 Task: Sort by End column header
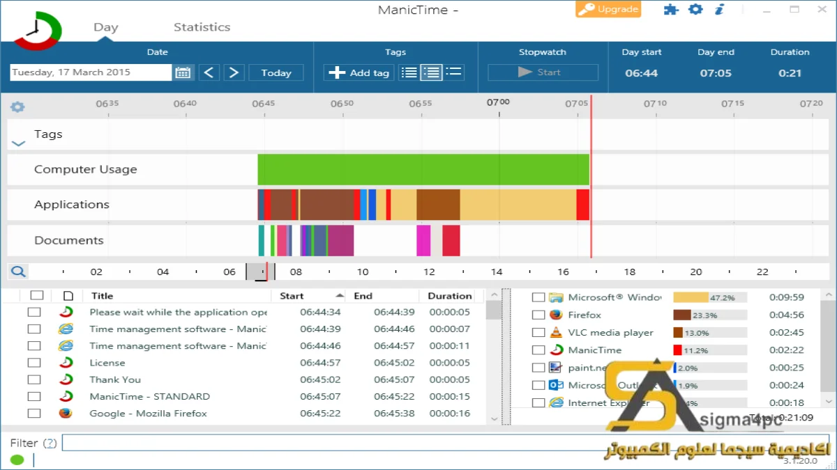[x=384, y=296]
